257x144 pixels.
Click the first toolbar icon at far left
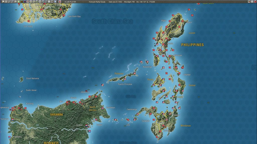coord(3,2)
